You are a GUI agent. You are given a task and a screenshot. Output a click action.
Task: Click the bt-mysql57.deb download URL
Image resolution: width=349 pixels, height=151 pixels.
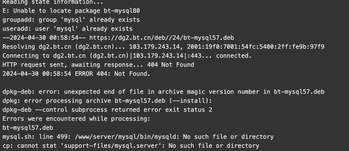click(161, 38)
